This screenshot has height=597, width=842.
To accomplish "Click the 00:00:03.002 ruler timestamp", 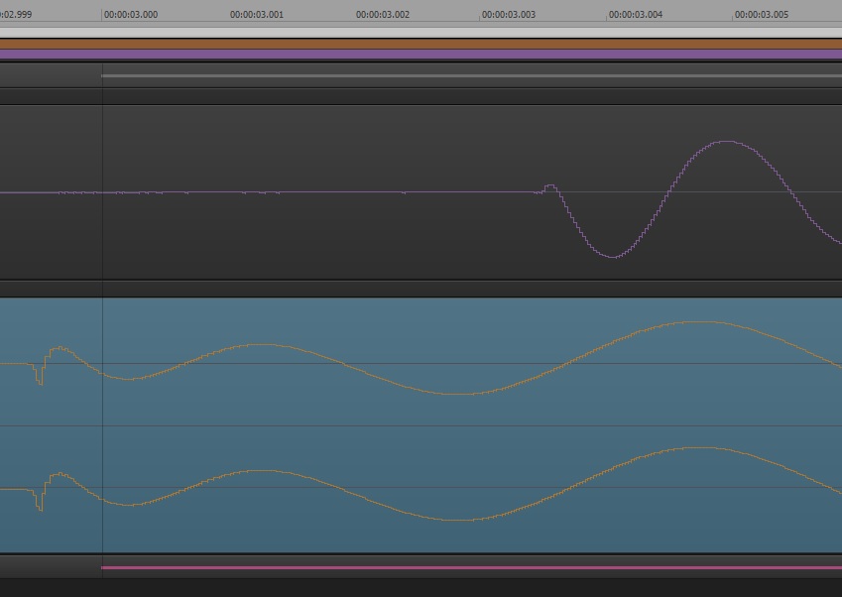I will point(383,15).
